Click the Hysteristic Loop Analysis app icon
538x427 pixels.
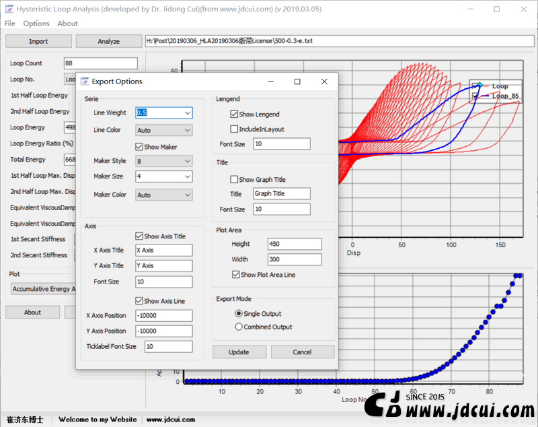pyautogui.click(x=9, y=9)
